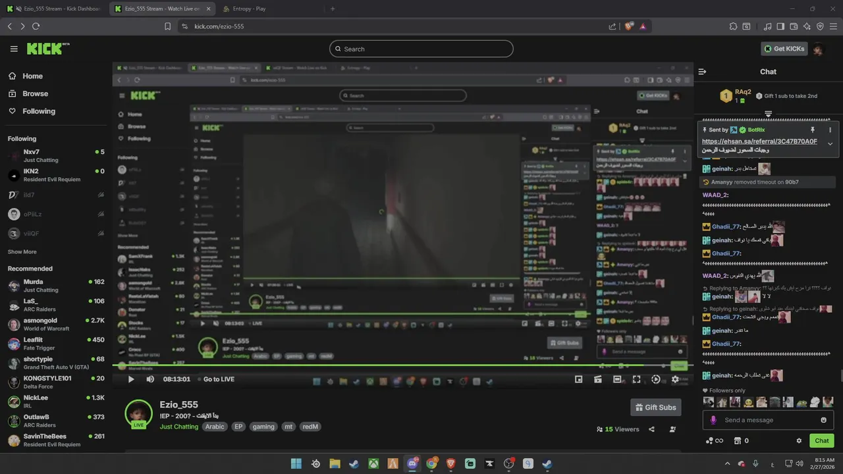Show hidden system tray icons
This screenshot has width=843, height=474.
727,463
